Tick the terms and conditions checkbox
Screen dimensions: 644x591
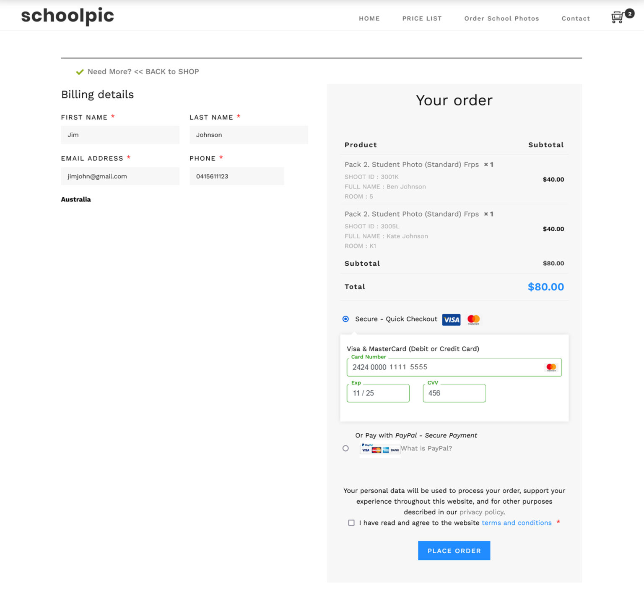click(351, 523)
